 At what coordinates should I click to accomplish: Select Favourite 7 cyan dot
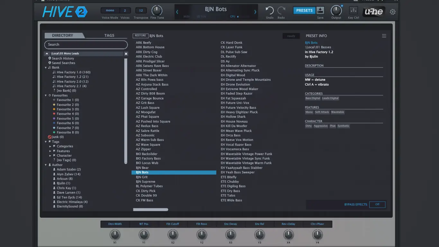click(x=54, y=128)
